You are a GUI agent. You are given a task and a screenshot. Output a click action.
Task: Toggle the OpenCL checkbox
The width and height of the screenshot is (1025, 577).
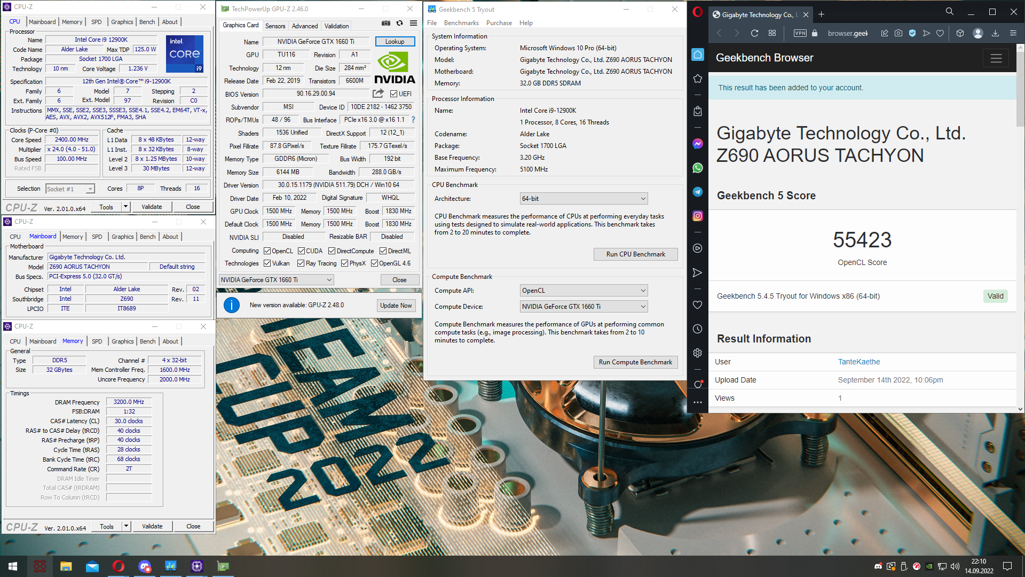point(267,251)
